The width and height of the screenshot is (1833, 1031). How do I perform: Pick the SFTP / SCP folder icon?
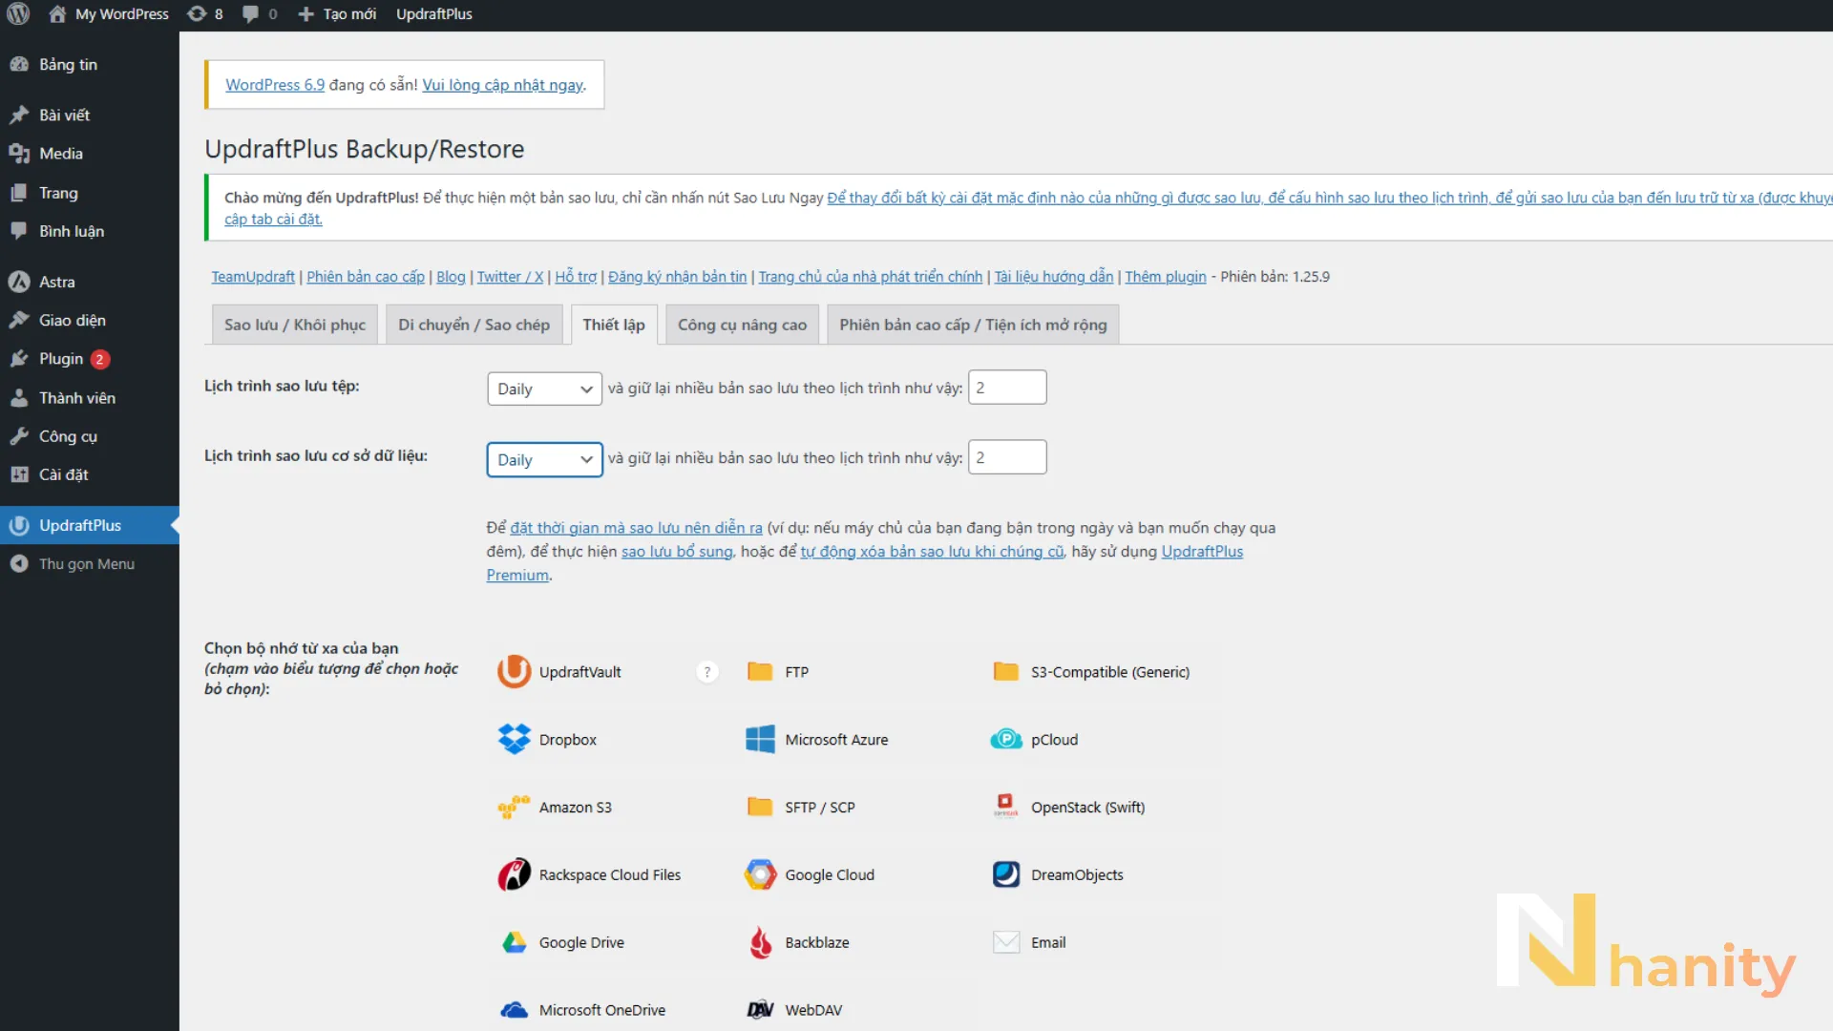pyautogui.click(x=760, y=808)
